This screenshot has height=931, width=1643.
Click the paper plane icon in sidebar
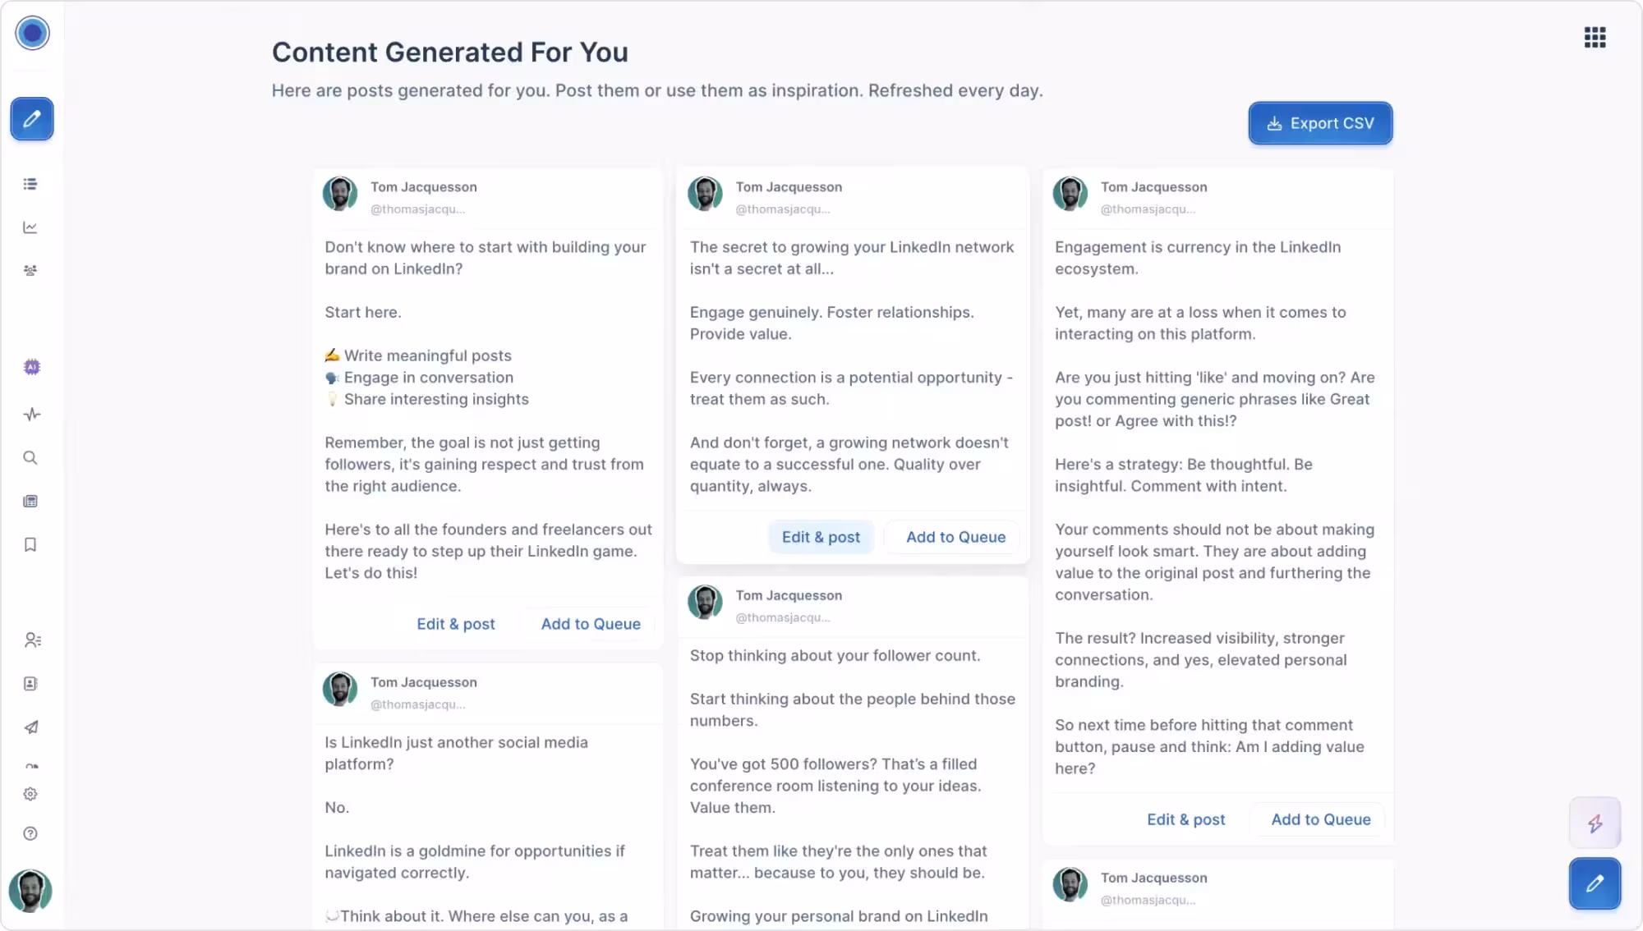coord(31,727)
